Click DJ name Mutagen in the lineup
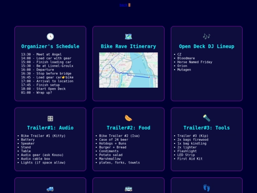The width and height of the screenshot is (257, 193). 184,70
